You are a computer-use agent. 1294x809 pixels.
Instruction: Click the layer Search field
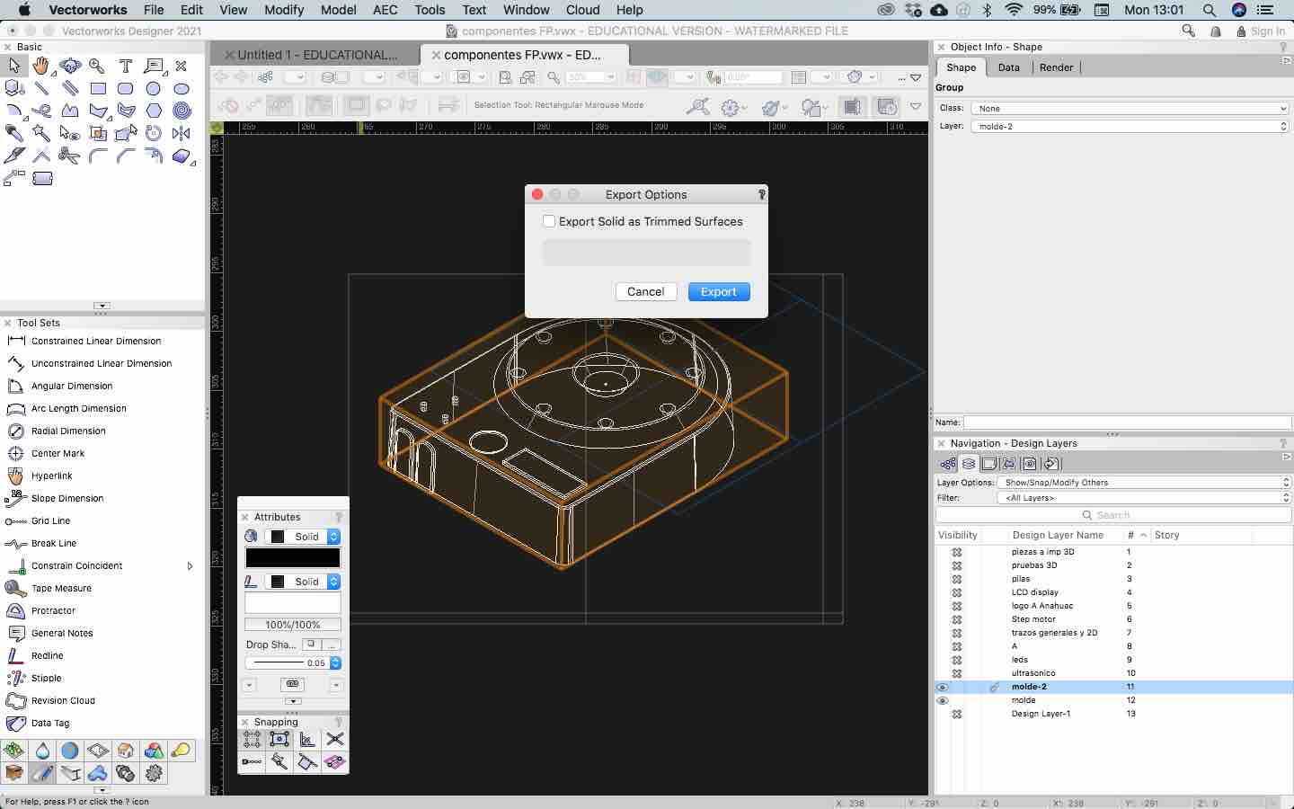(1112, 515)
